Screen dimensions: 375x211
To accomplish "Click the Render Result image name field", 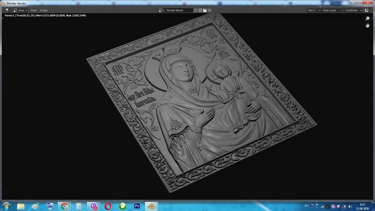I will tap(179, 11).
